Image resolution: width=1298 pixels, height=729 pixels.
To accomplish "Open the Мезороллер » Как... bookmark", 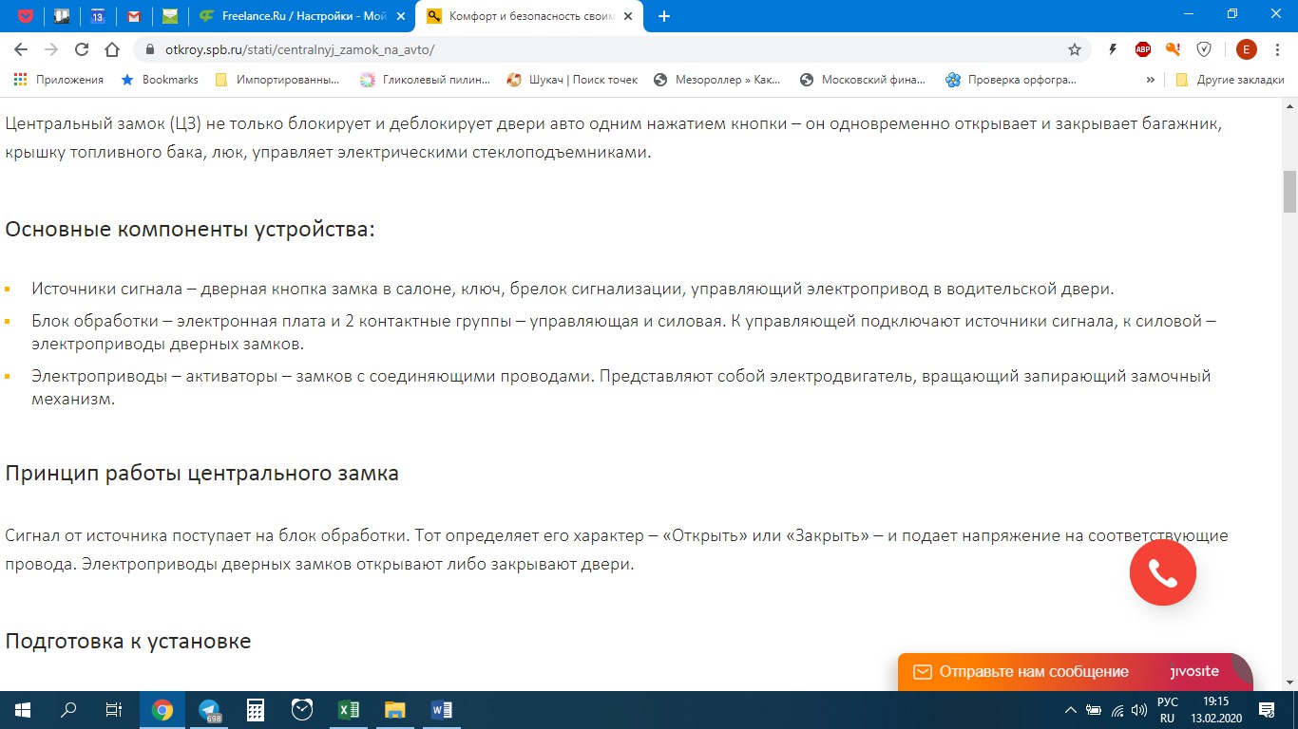I will click(x=717, y=80).
